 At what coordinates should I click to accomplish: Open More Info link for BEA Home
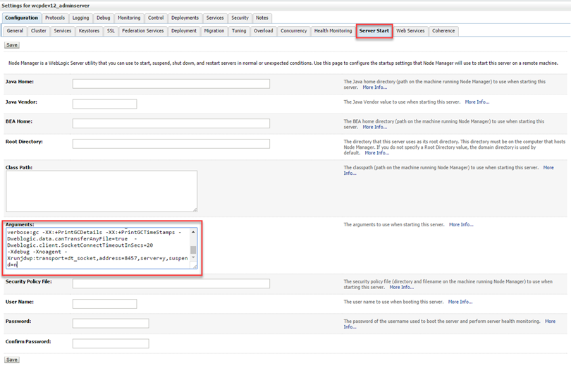tap(375, 127)
